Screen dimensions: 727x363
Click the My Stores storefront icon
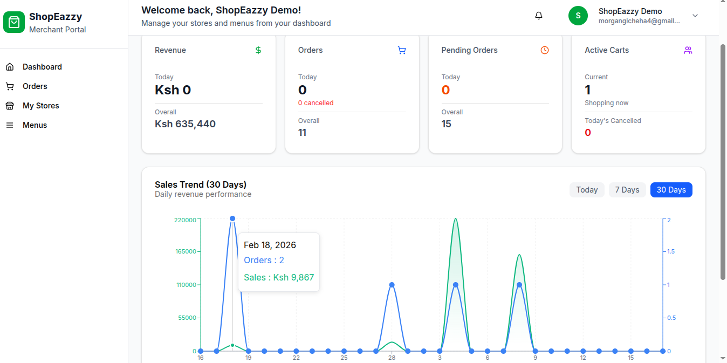tap(10, 106)
